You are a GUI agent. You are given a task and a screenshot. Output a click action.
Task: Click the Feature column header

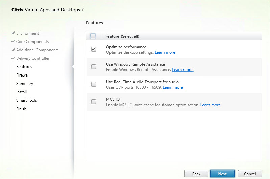(x=122, y=36)
